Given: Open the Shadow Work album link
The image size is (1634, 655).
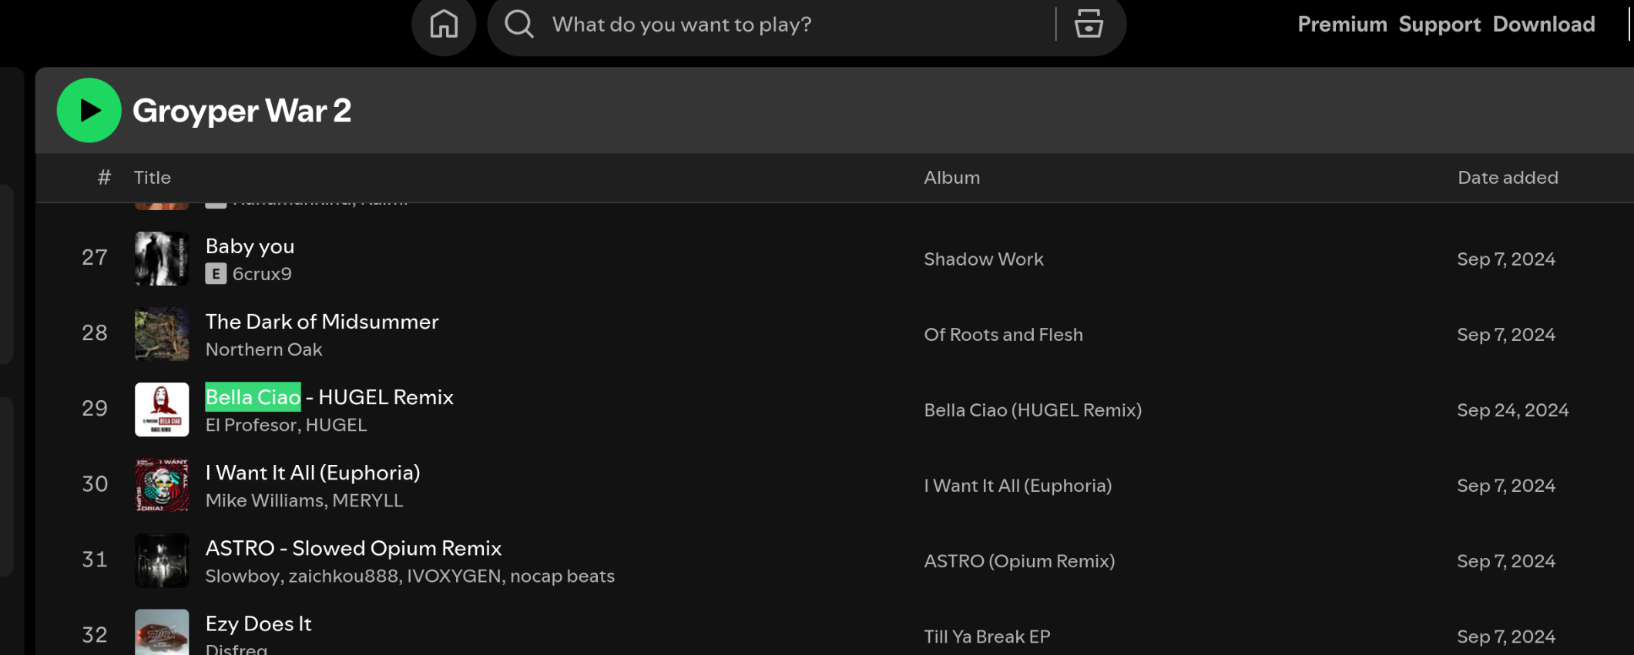Looking at the screenshot, I should point(984,259).
